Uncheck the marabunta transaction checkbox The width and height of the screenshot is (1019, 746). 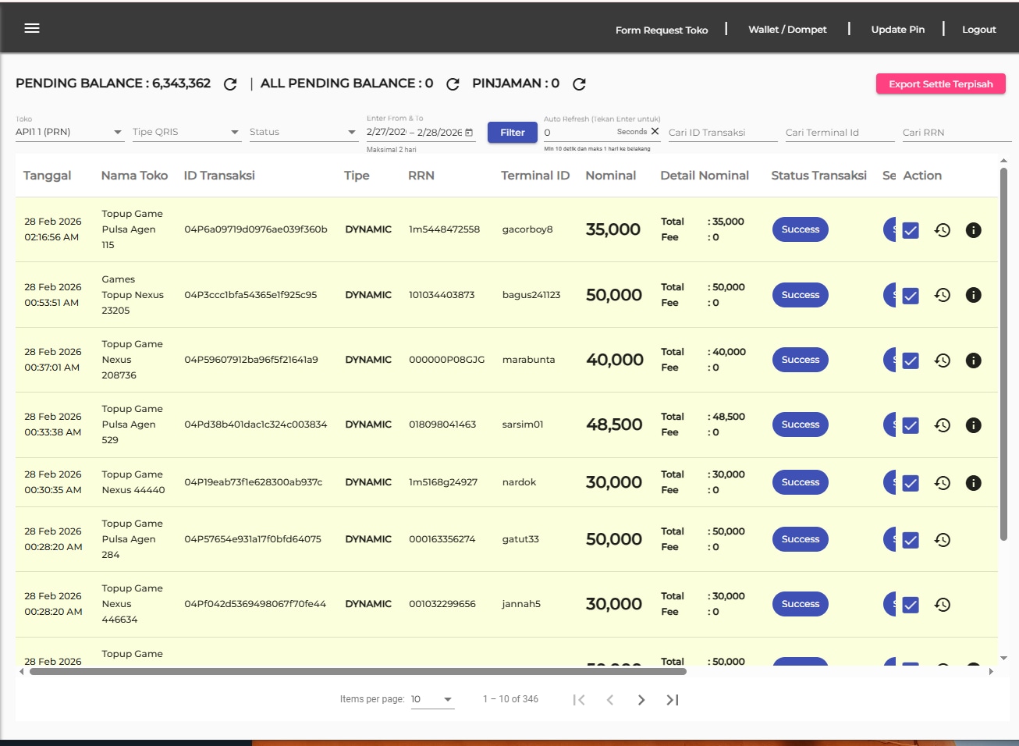[x=911, y=361]
